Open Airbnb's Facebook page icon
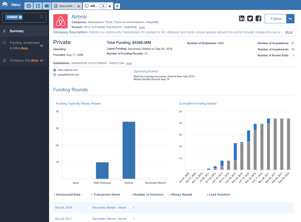This screenshot has width=301, height=222. [x=258, y=19]
